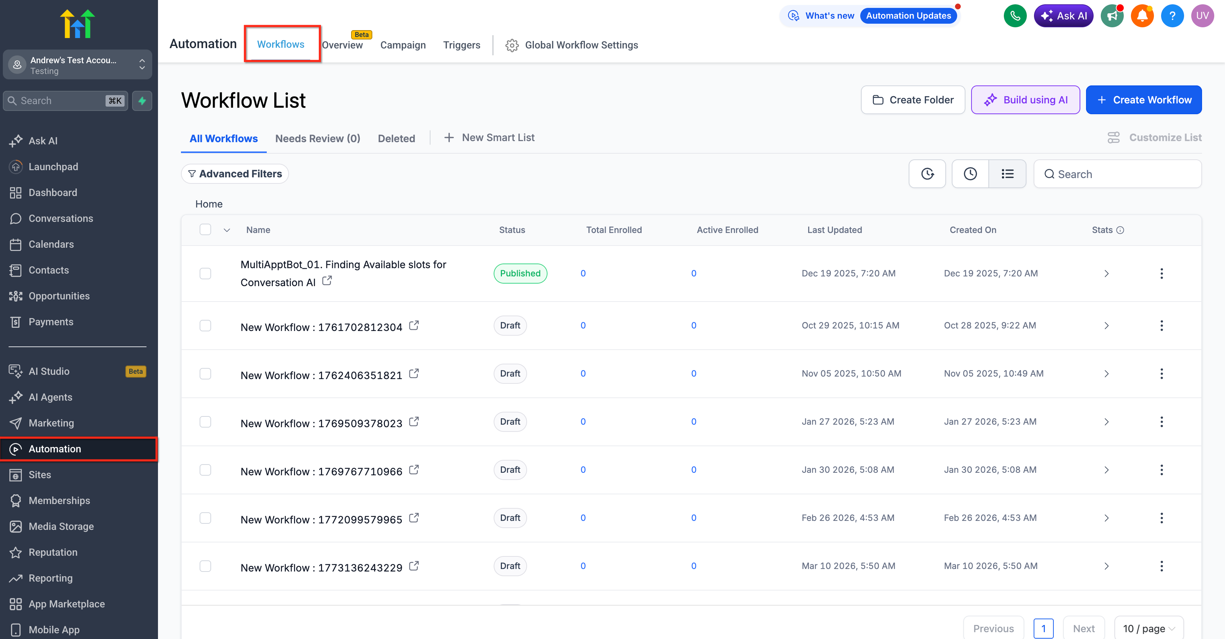Image resolution: width=1225 pixels, height=639 pixels.
Task: Check the select-all checkbox in table header
Action: [205, 230]
